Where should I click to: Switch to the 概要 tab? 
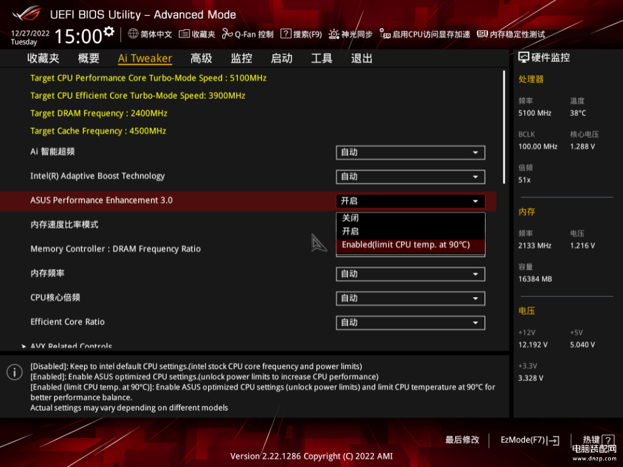(88, 59)
